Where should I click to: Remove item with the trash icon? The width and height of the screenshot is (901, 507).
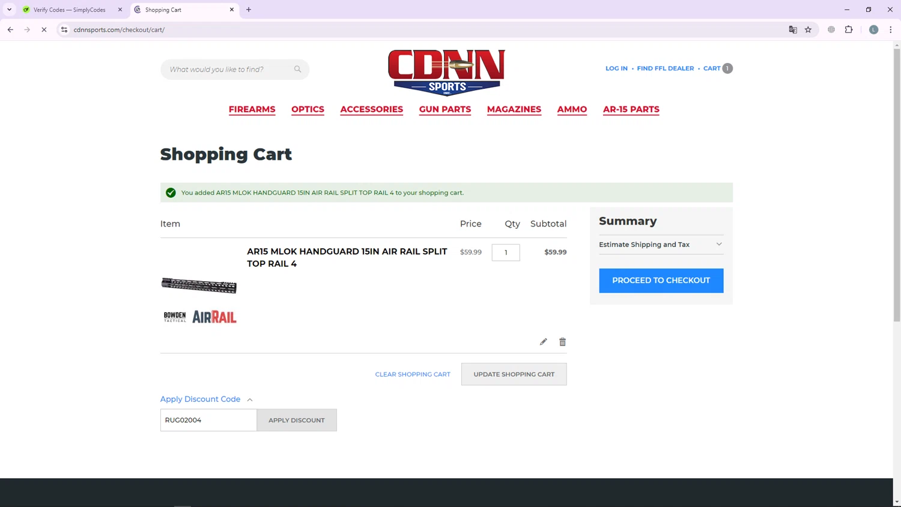[562, 342]
